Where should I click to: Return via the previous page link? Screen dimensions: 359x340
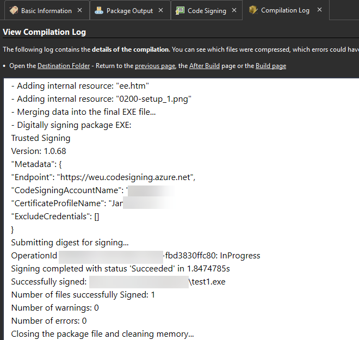click(155, 66)
